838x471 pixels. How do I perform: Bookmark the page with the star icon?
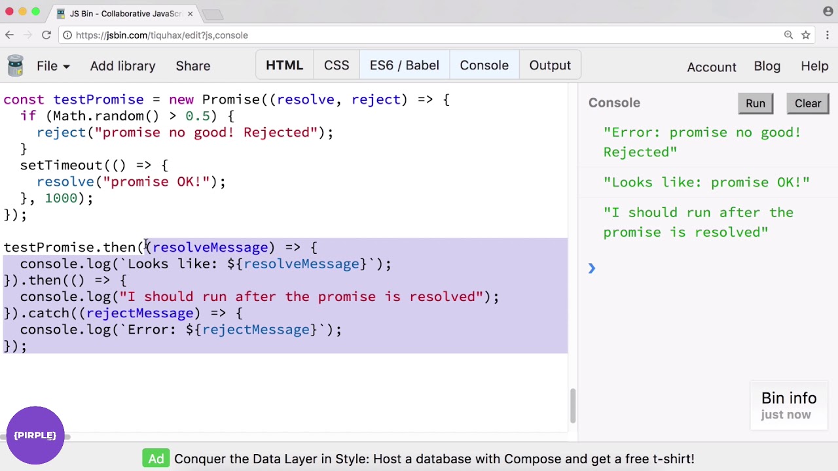(806, 35)
